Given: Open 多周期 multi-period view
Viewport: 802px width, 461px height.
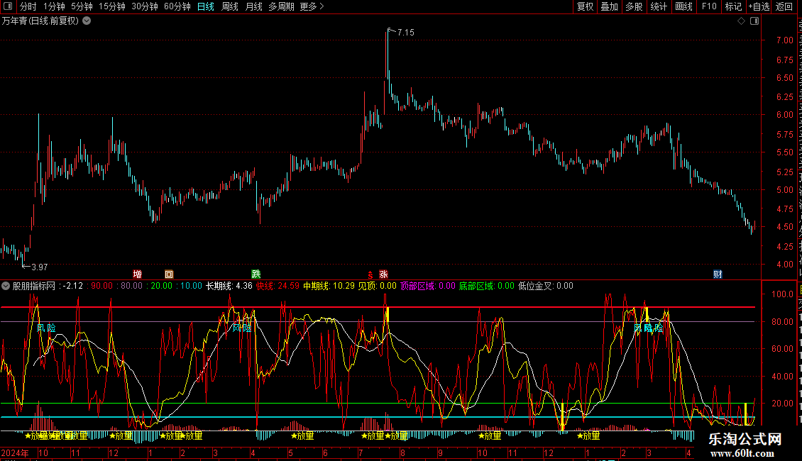Looking at the screenshot, I should [281, 6].
